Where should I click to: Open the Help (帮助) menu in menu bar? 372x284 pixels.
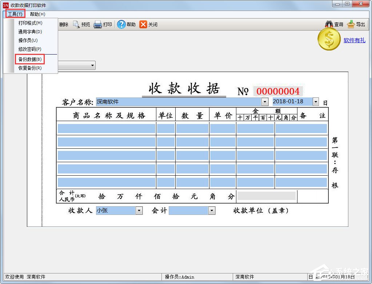coord(37,14)
